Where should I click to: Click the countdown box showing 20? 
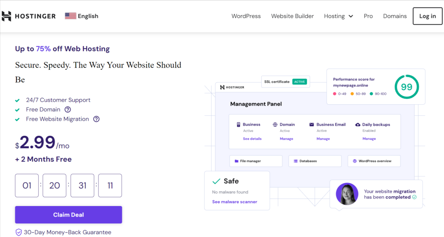tap(54, 185)
